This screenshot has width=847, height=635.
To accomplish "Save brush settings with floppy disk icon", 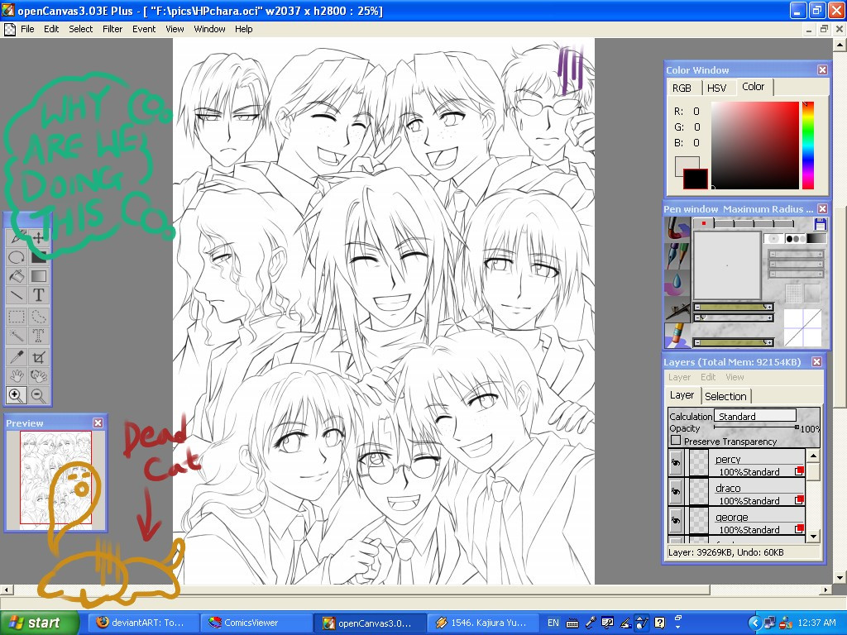I will [x=820, y=224].
